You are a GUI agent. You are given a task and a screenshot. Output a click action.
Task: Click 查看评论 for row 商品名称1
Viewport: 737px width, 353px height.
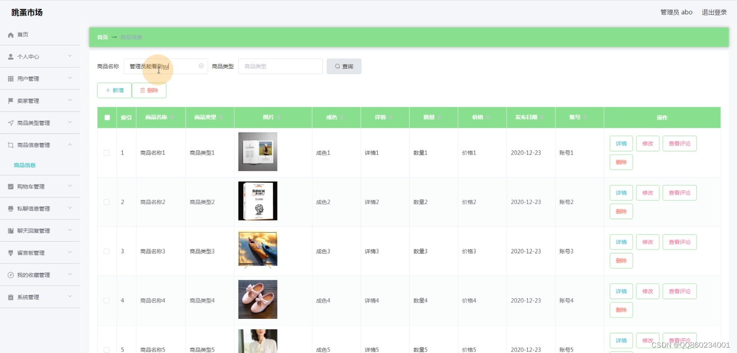click(x=679, y=144)
